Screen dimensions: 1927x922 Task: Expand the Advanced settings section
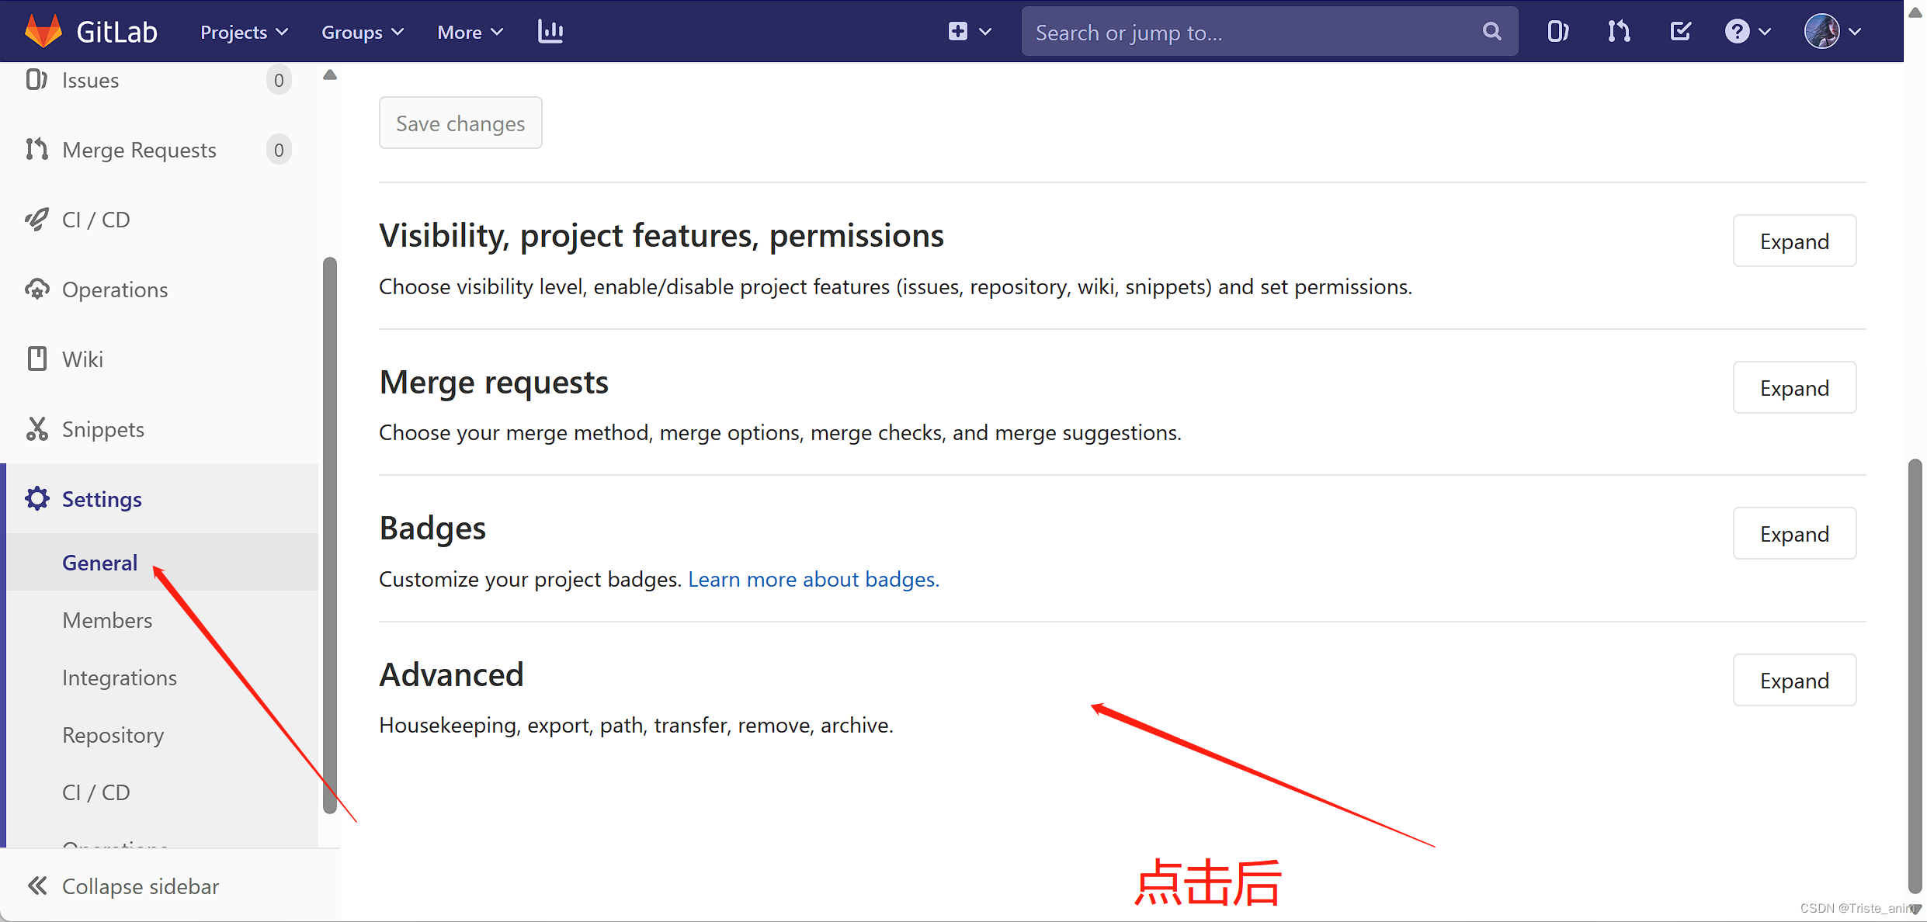[x=1793, y=680]
